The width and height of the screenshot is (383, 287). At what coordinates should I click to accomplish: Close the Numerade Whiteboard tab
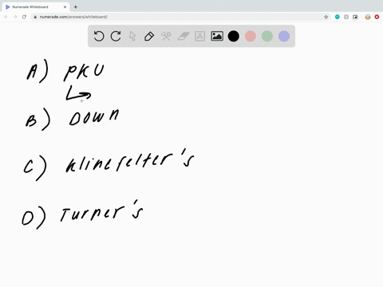[65, 7]
